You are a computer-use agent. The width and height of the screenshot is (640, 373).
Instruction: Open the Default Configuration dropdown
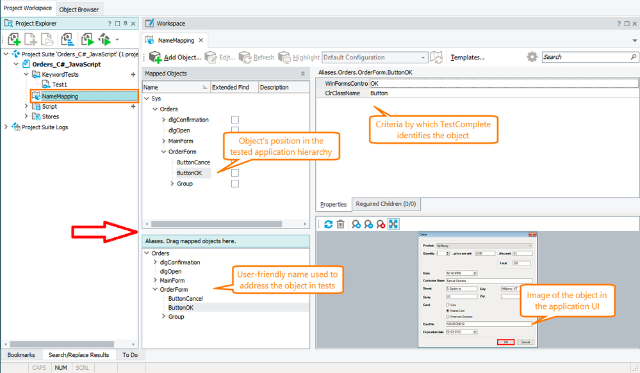pos(375,58)
